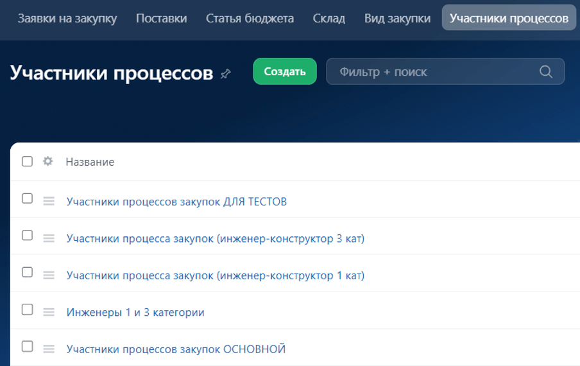Open Участники процессов закупок ДЛЯ ТЕСТОВ link
The image size is (580, 366).
(176, 202)
